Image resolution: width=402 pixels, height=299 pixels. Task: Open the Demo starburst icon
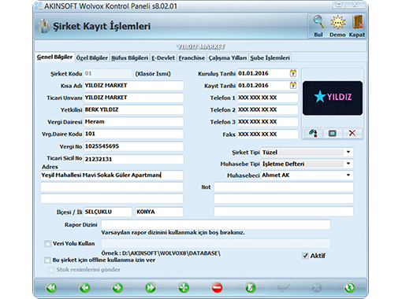click(x=337, y=22)
